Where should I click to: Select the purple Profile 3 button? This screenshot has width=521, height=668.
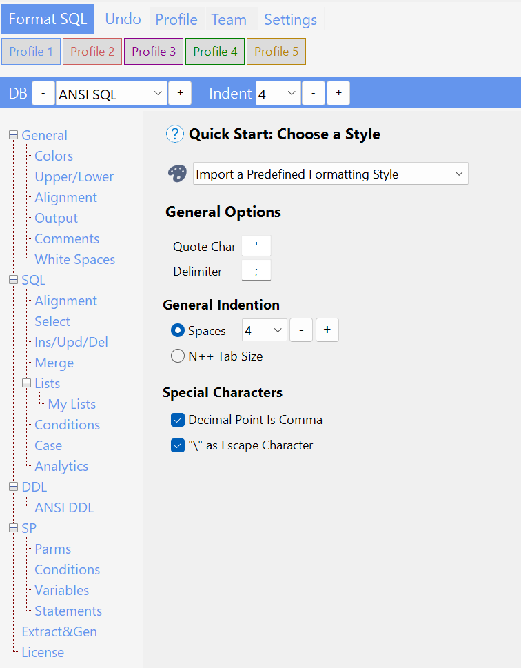[154, 52]
